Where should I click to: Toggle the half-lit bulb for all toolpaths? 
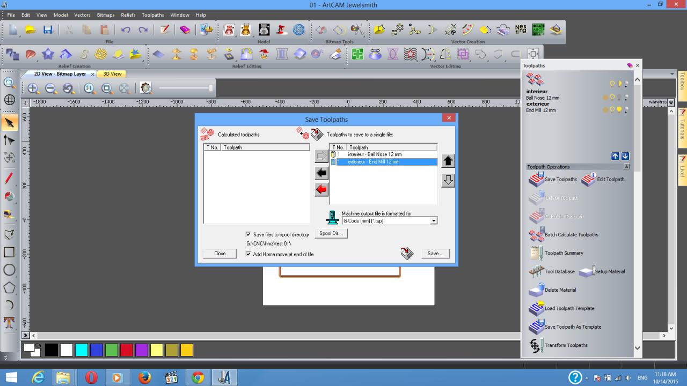tap(619, 84)
